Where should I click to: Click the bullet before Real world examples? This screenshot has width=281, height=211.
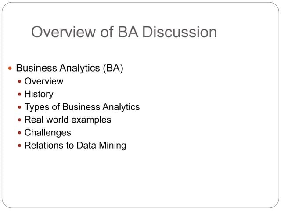[19, 120]
